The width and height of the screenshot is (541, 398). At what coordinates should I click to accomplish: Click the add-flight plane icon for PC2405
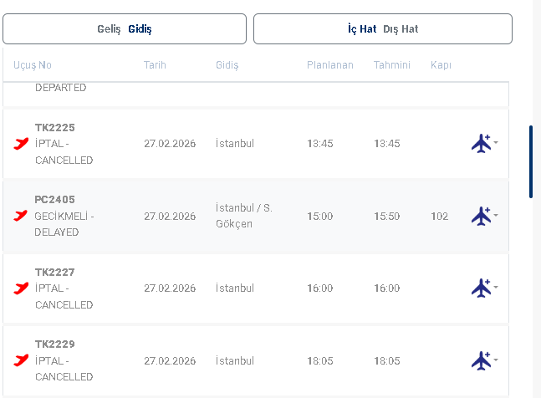[x=481, y=216]
